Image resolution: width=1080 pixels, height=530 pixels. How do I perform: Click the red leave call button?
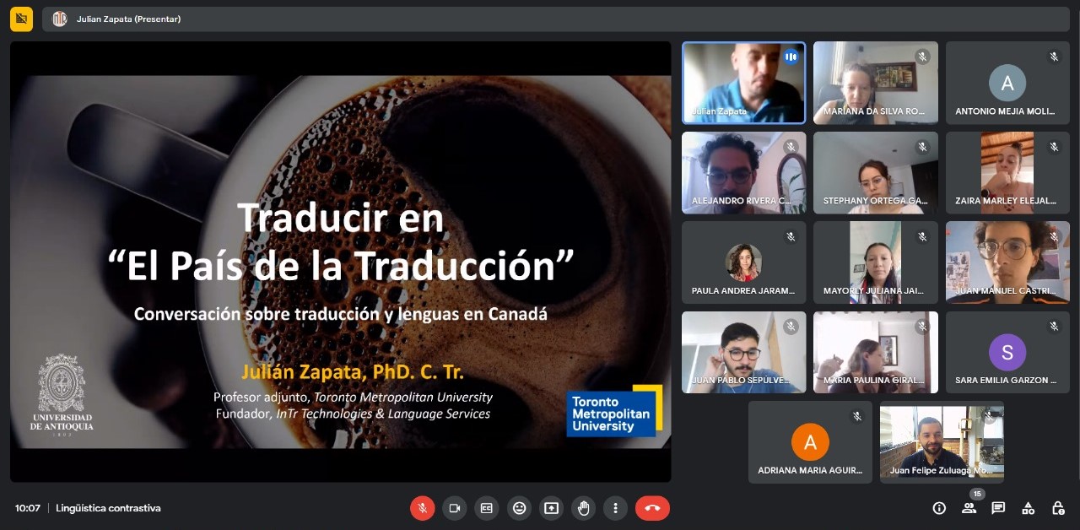point(652,508)
